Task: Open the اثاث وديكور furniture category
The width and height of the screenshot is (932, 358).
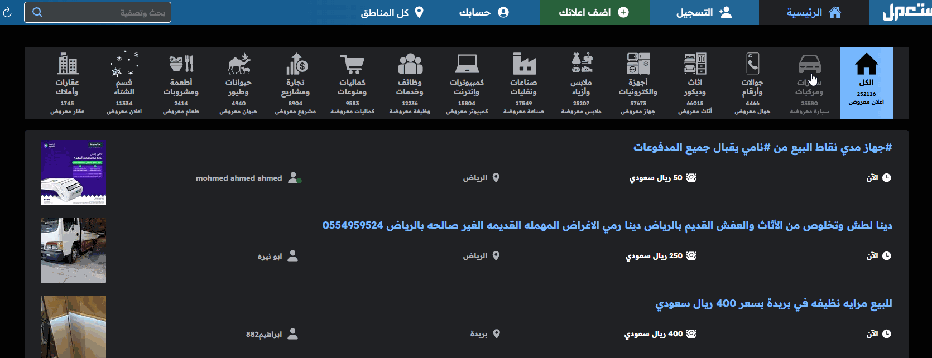Action: tap(695, 83)
